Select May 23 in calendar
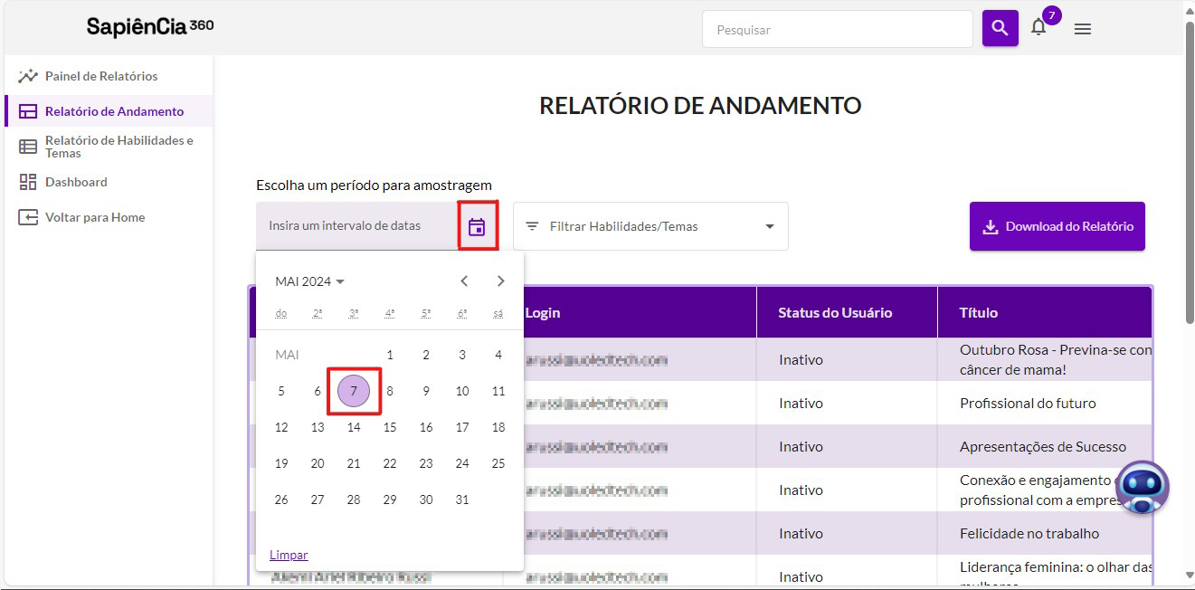The image size is (1195, 590). pos(426,463)
